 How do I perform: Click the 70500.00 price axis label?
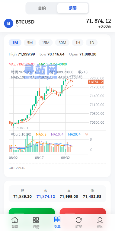(97, 122)
